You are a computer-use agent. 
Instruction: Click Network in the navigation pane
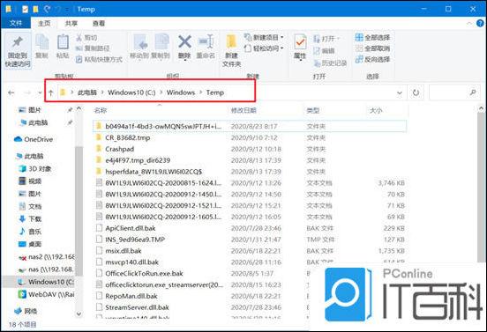tap(26, 311)
